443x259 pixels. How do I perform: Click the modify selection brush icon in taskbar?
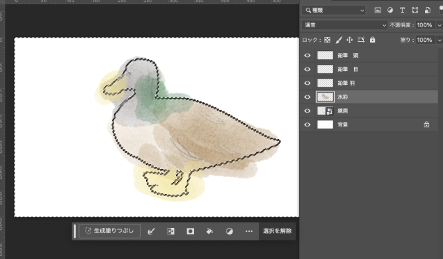pos(151,231)
